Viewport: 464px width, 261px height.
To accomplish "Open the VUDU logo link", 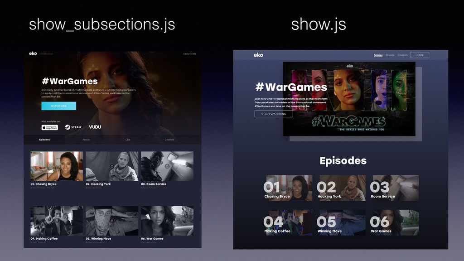I will pos(95,127).
